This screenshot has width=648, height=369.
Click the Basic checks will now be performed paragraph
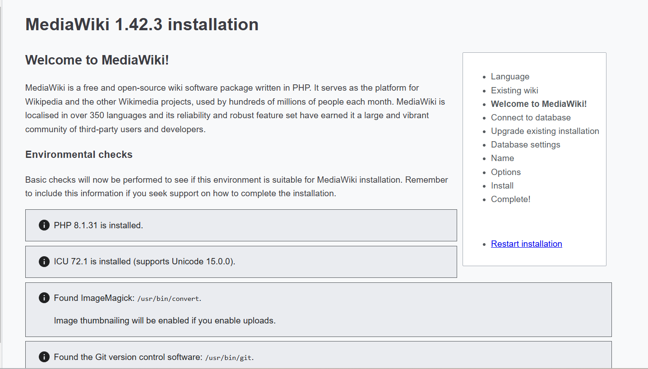pyautogui.click(x=236, y=186)
